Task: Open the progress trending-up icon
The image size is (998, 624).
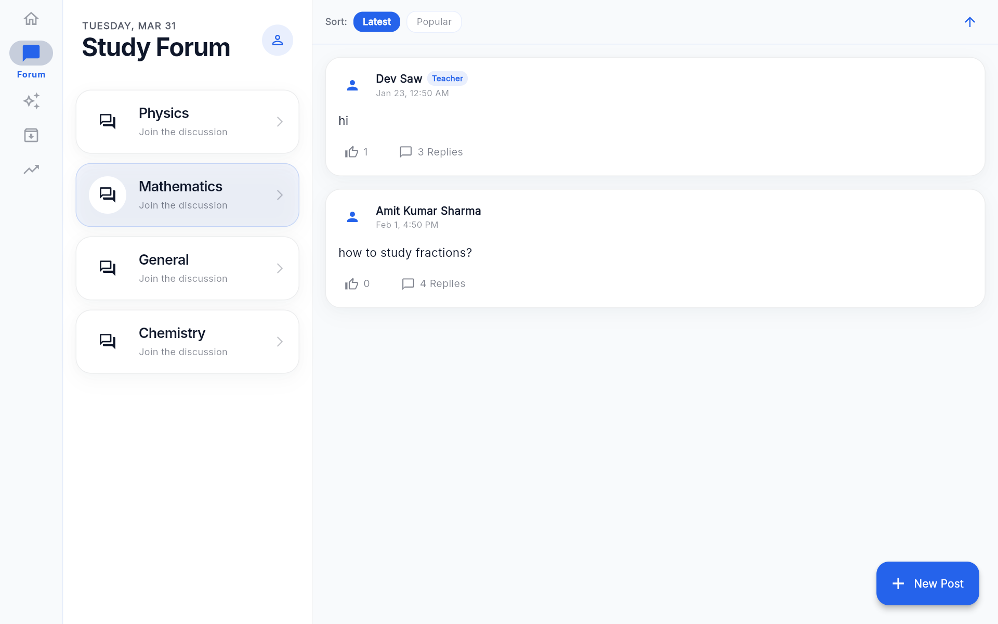Action: [31, 170]
